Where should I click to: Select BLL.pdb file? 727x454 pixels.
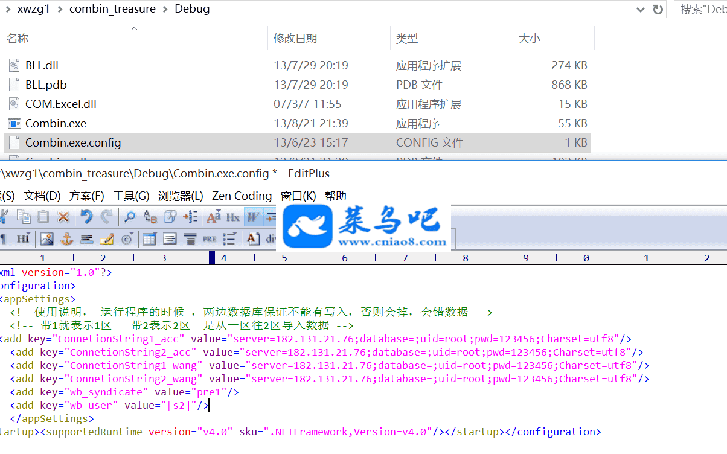pos(46,85)
